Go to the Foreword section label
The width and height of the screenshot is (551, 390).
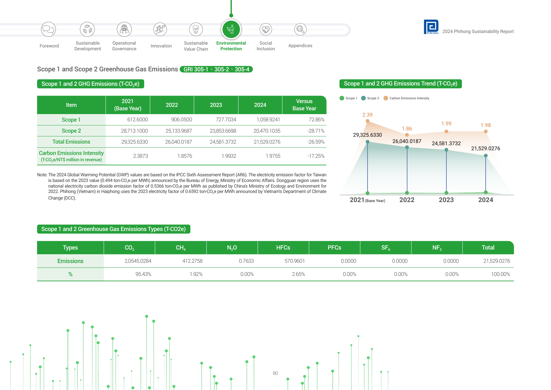click(x=49, y=46)
